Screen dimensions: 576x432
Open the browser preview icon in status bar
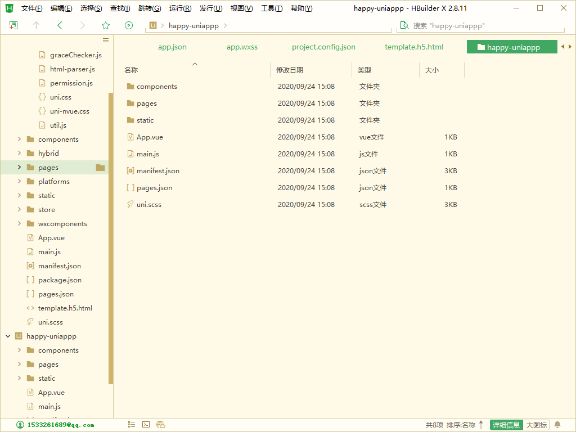point(161,425)
